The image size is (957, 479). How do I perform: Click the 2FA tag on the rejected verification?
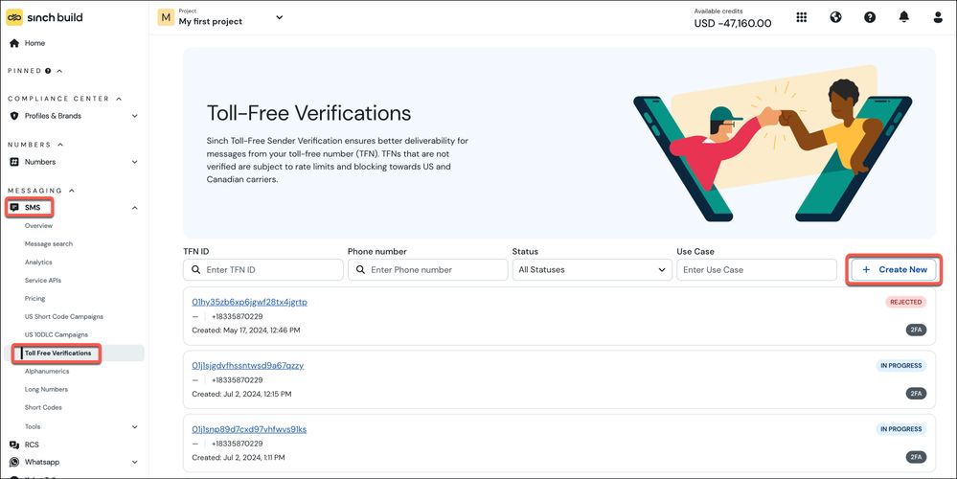[x=916, y=331]
